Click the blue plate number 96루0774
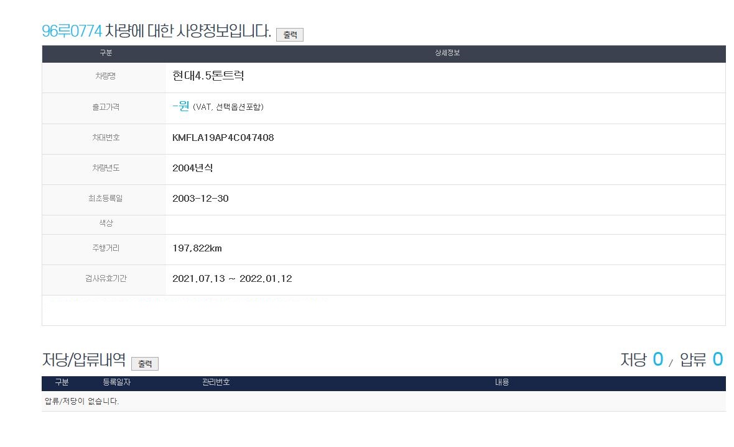This screenshot has height=447, width=734. click(x=72, y=32)
